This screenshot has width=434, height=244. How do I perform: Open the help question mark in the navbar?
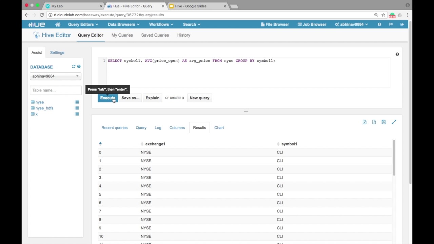coord(379,24)
